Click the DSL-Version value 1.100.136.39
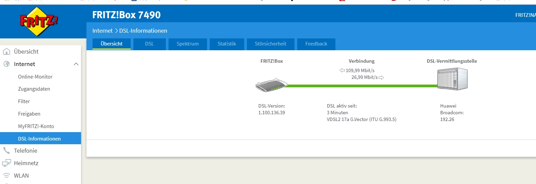 point(272,113)
